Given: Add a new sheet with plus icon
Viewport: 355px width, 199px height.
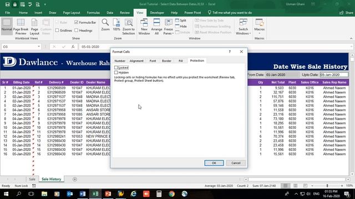Looking at the screenshot, I should tap(75, 179).
